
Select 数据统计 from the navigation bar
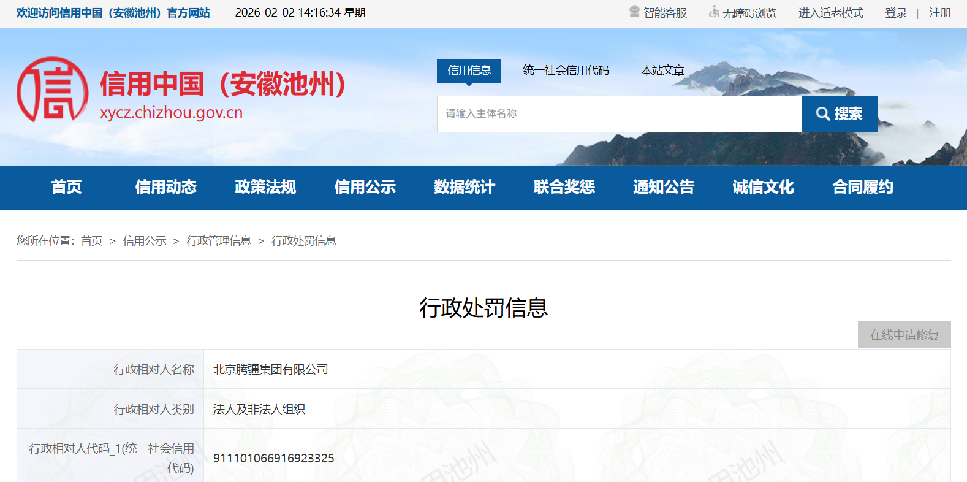465,187
